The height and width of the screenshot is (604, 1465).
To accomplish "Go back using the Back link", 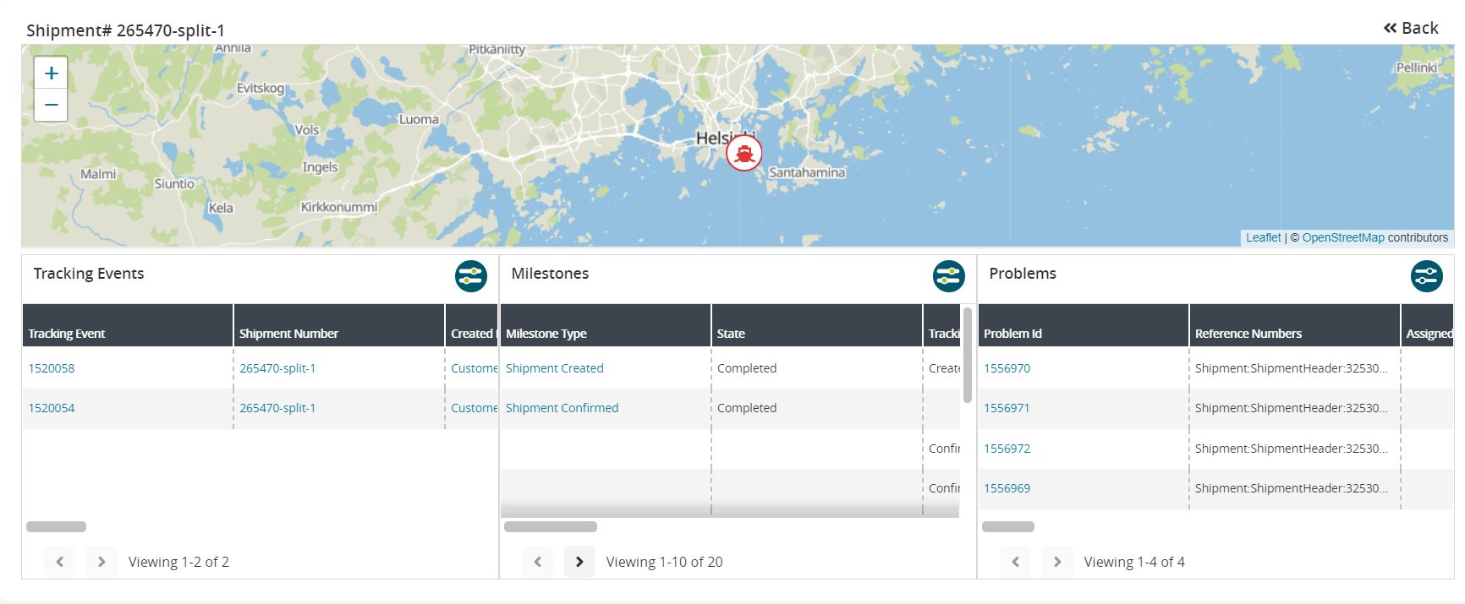I will tap(1411, 28).
